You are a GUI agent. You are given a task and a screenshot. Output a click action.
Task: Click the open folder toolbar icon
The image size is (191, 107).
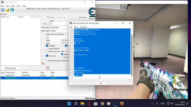pos(8,10)
